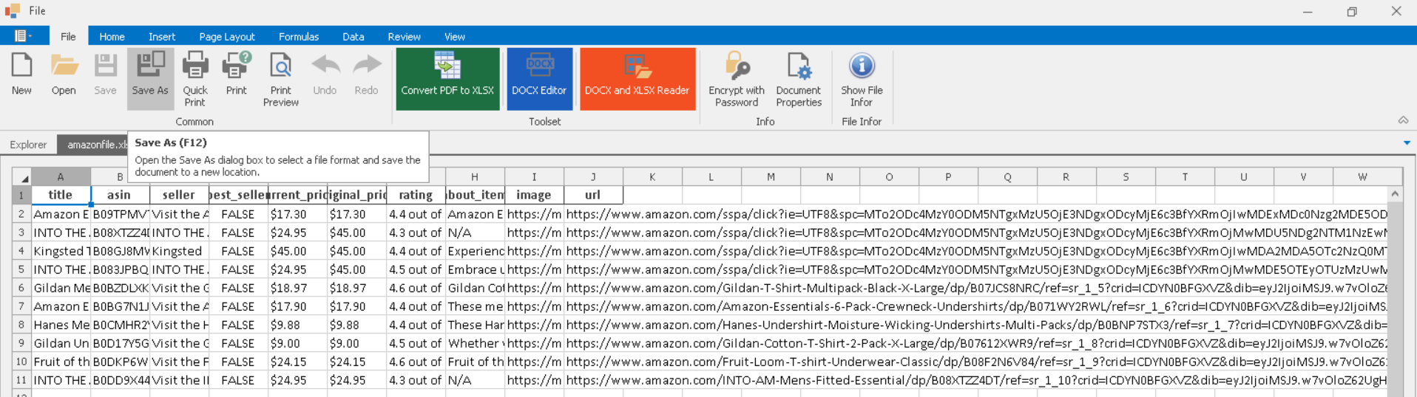Viewport: 1417px width, 397px height.
Task: Select column W header
Action: pyautogui.click(x=1362, y=177)
